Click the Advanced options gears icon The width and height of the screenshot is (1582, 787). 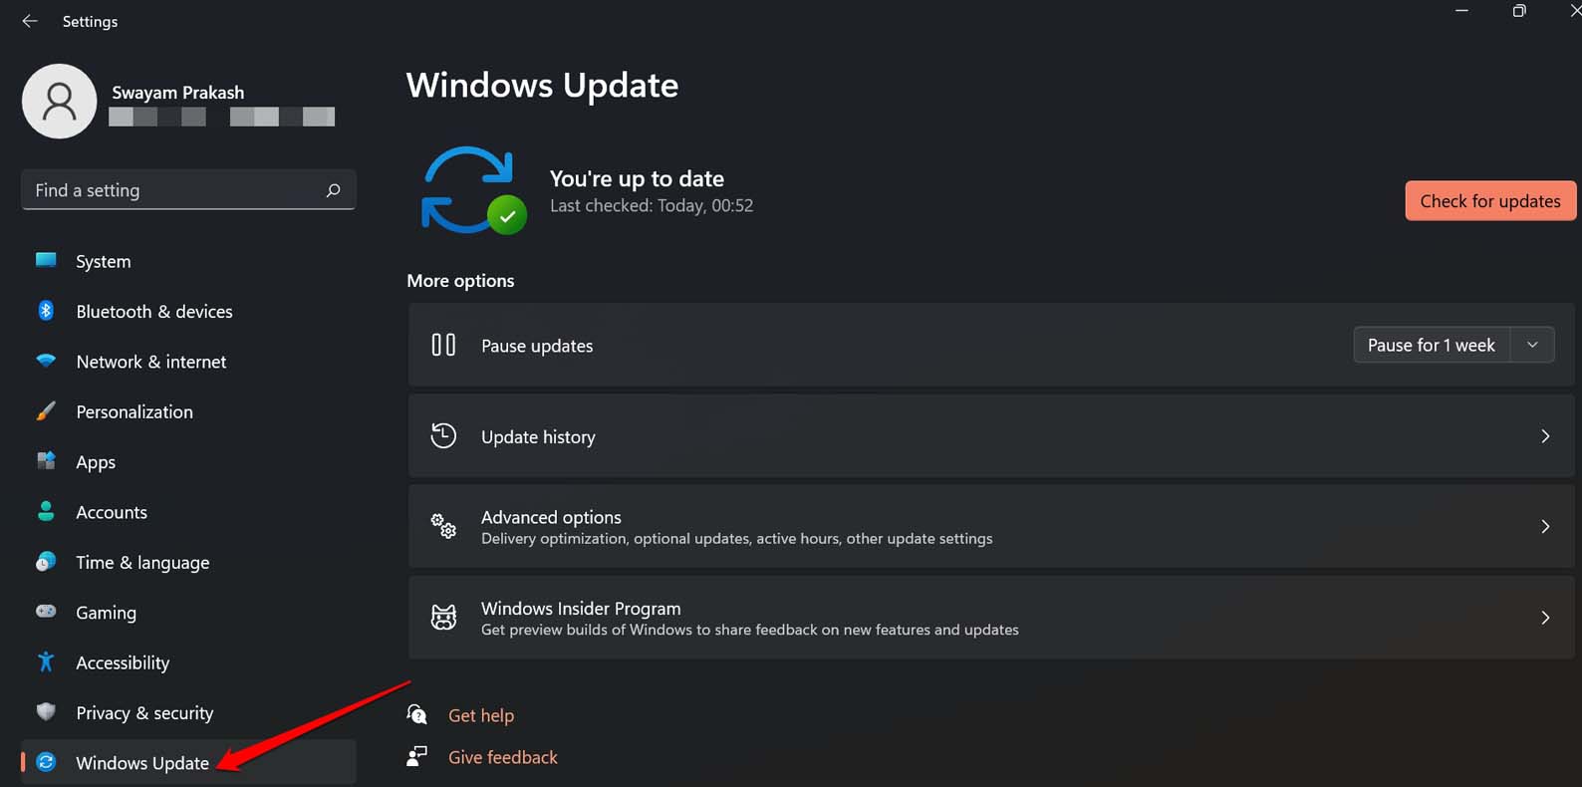(x=443, y=526)
